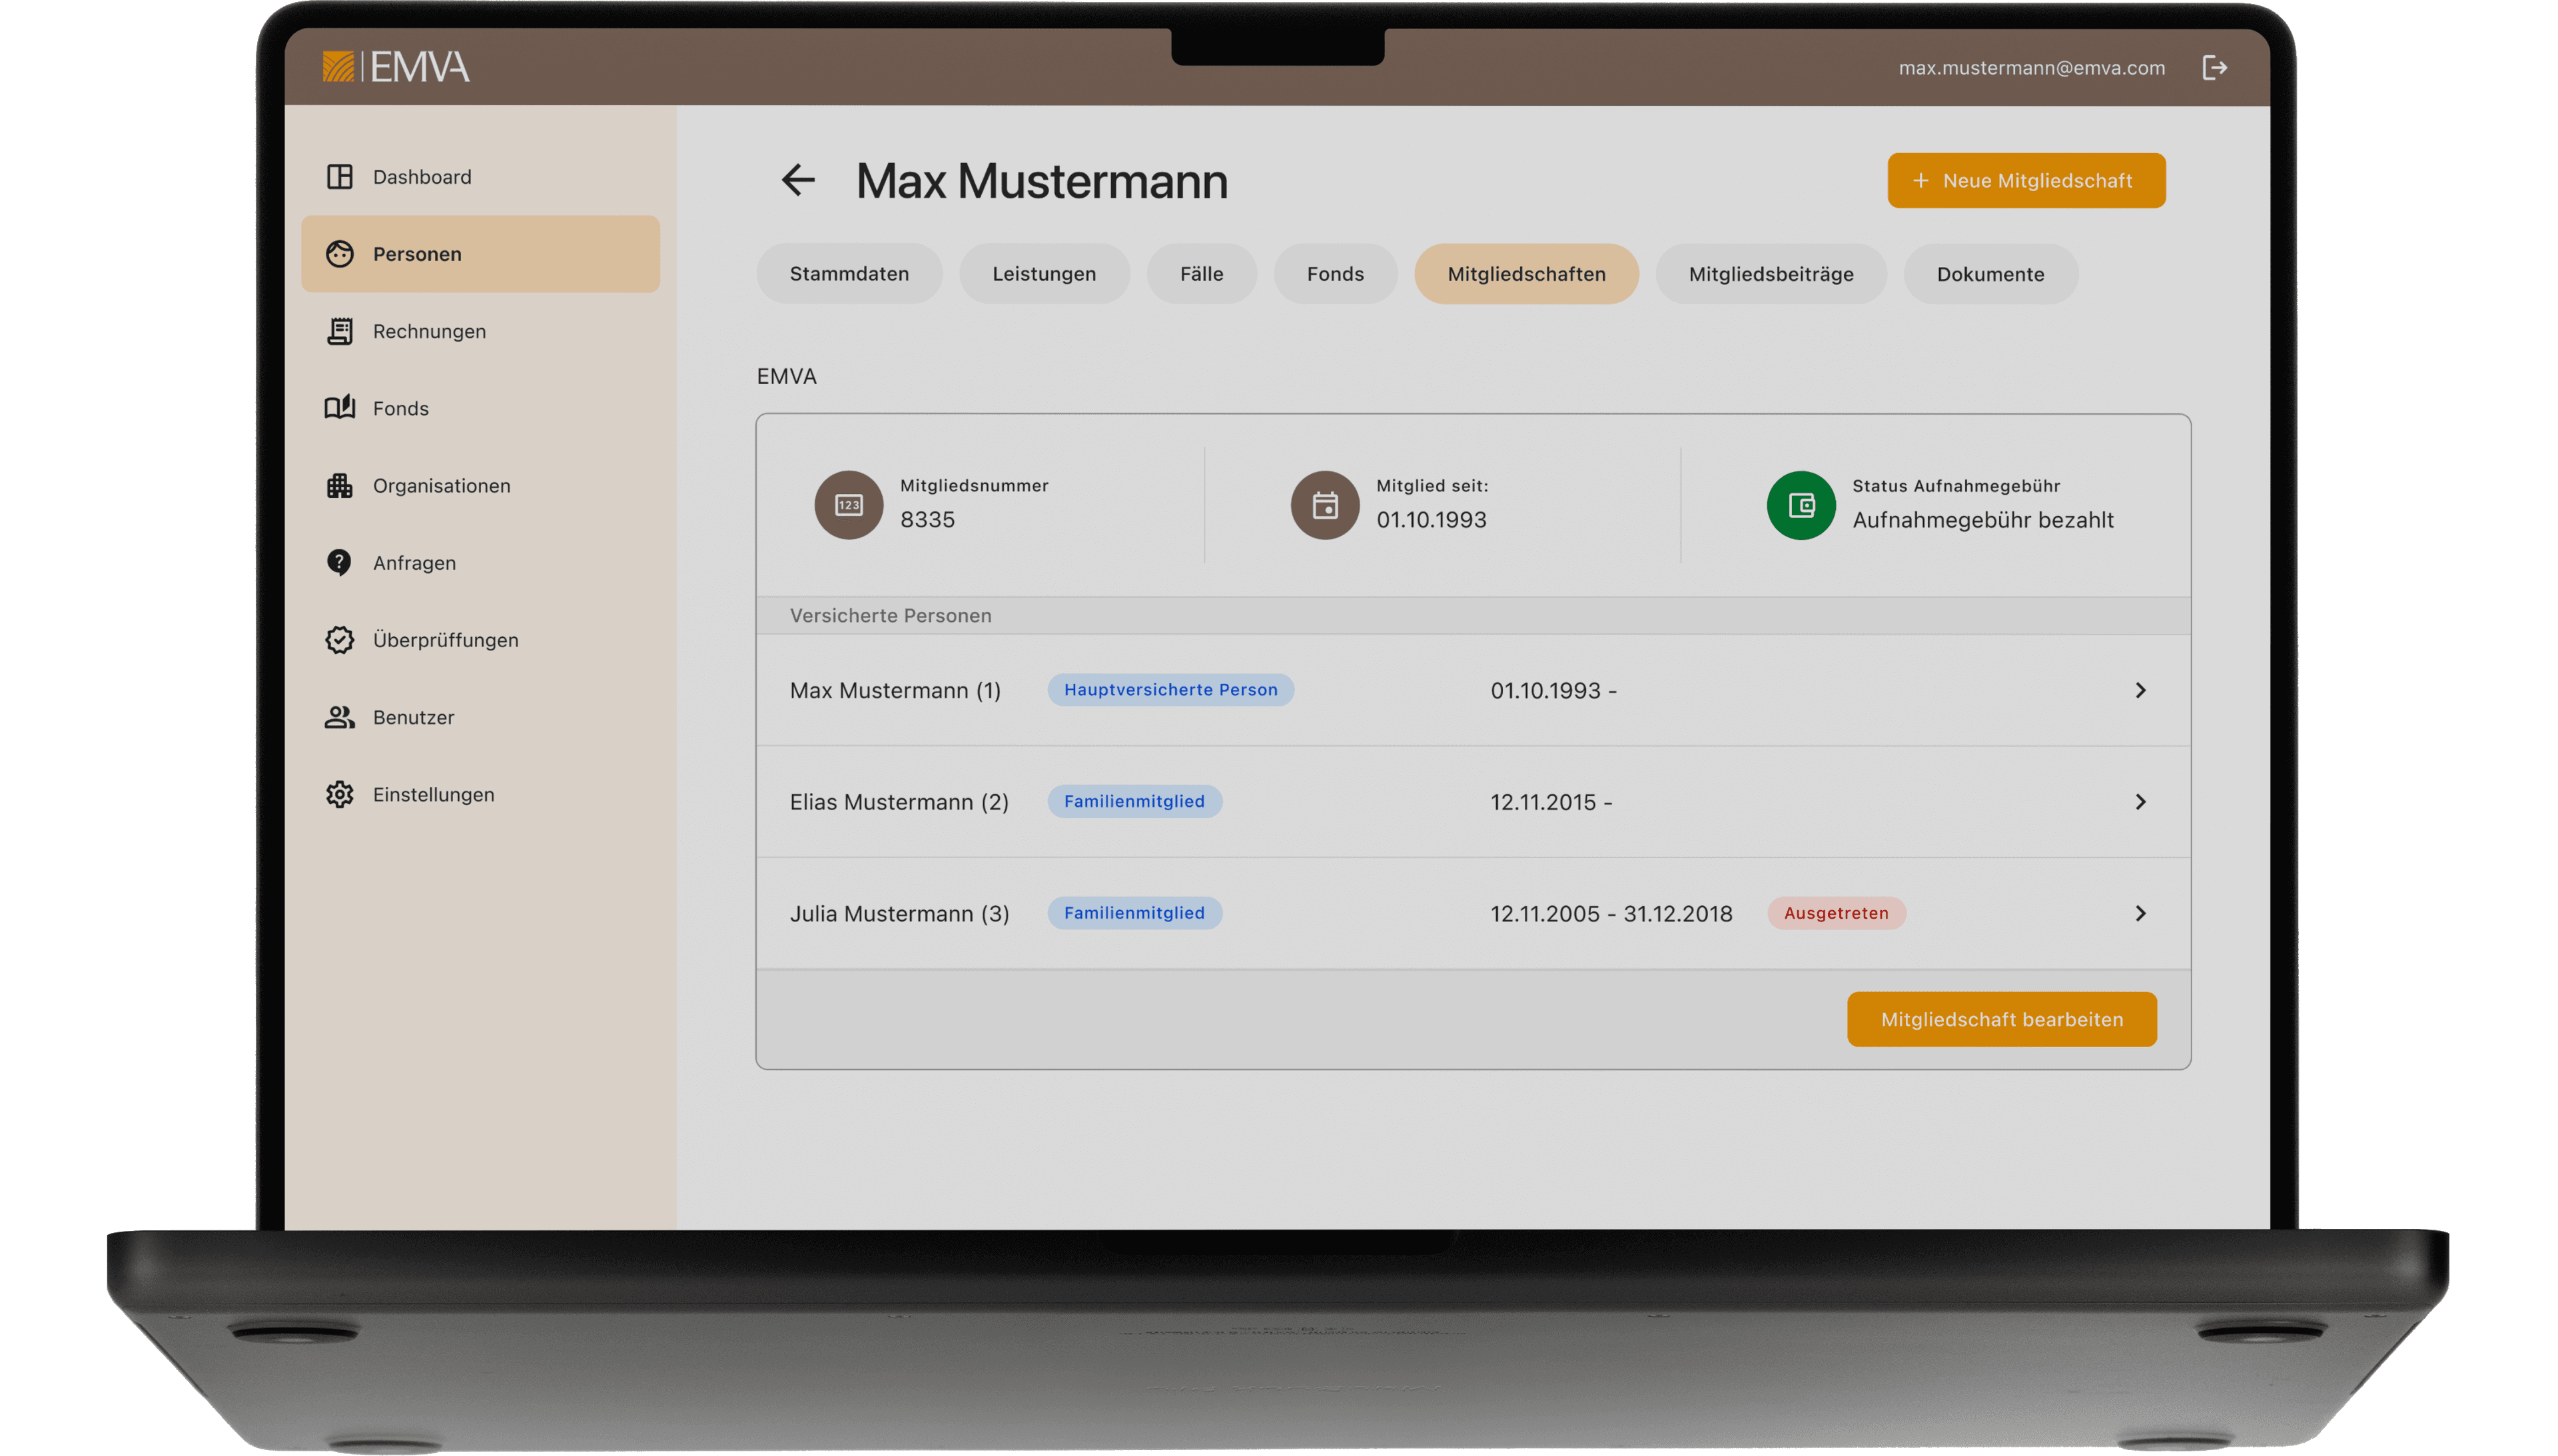Screen dimensions: 2558x1456
Task: Select Fonds in the left sidebar
Action: 400,409
